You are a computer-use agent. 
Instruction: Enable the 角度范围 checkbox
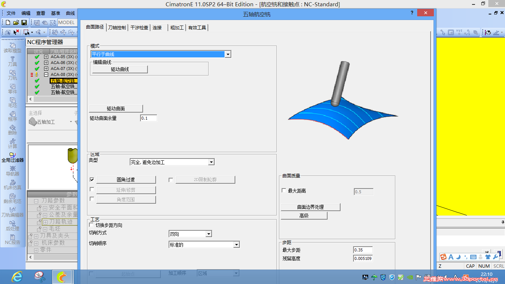(92, 199)
